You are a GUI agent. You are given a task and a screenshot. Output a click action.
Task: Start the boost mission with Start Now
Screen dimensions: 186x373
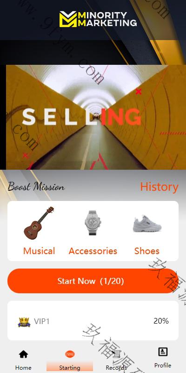tap(93, 281)
